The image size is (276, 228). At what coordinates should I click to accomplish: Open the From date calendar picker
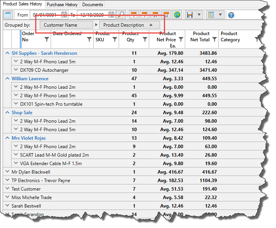coord(64,15)
